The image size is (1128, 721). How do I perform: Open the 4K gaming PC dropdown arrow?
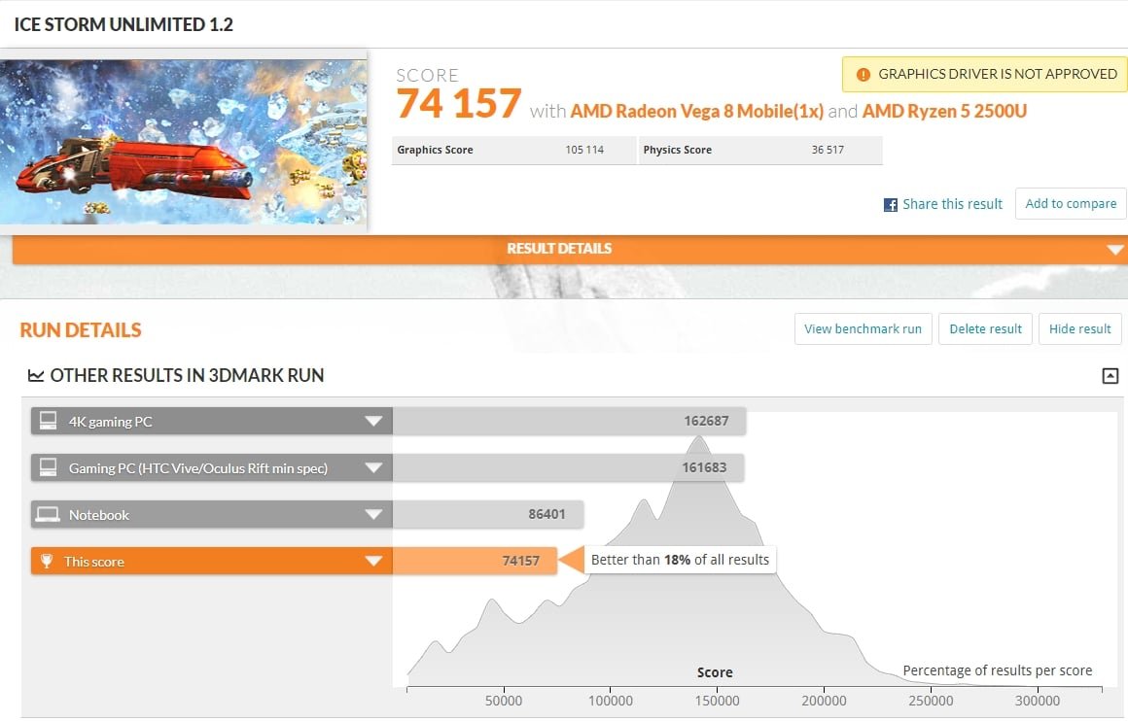(x=373, y=422)
